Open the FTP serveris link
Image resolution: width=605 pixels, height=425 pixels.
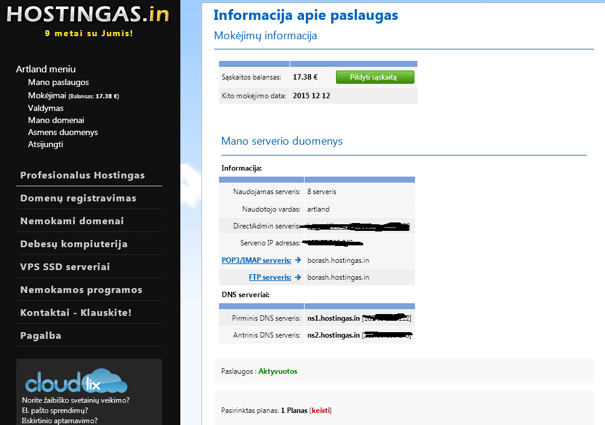(270, 277)
